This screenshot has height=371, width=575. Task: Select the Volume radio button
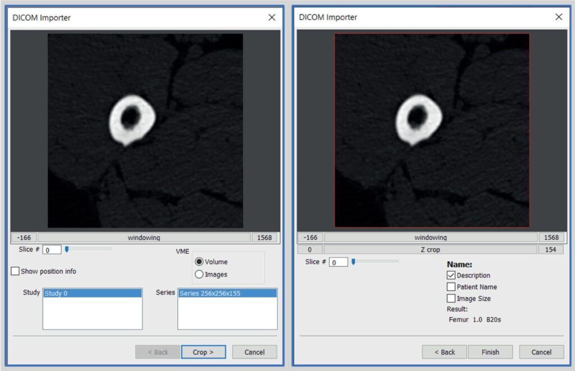pyautogui.click(x=199, y=262)
